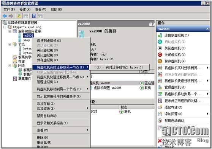Open the 查看(V) menu in menu bar
The image size is (212, 149).
click(x=41, y=9)
